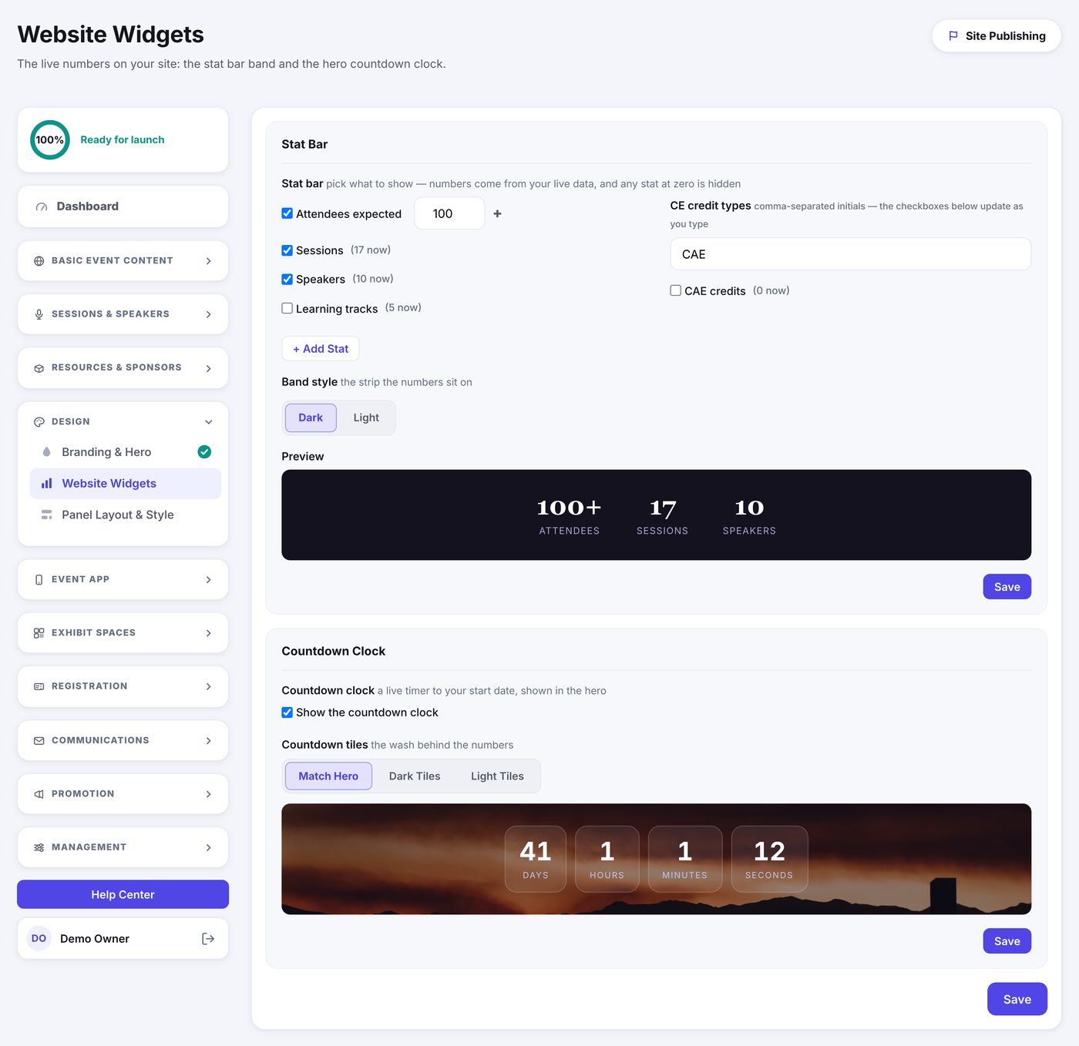Click the sliders icon for Management
Viewport: 1079px width, 1046px height.
click(39, 847)
